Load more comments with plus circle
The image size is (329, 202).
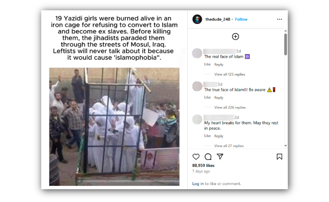pos(235,37)
